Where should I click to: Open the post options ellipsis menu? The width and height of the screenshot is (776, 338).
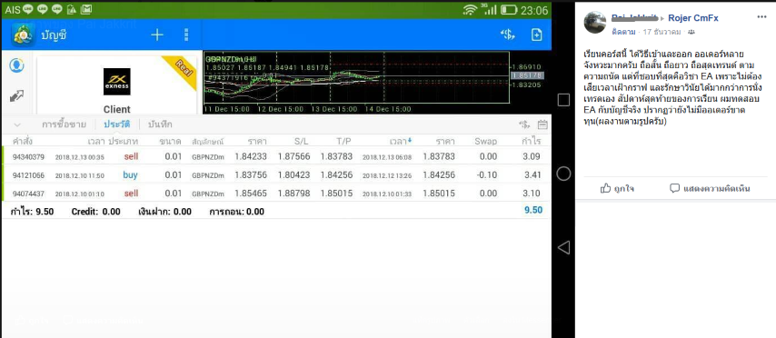pos(761,17)
